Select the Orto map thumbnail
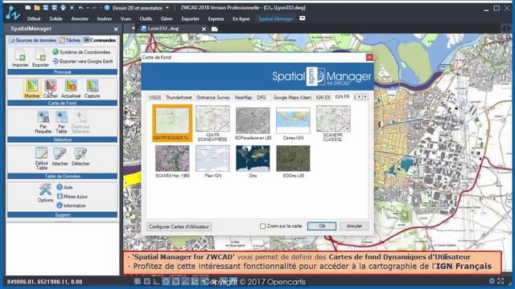Screen dimensions: 515x289 253,161
